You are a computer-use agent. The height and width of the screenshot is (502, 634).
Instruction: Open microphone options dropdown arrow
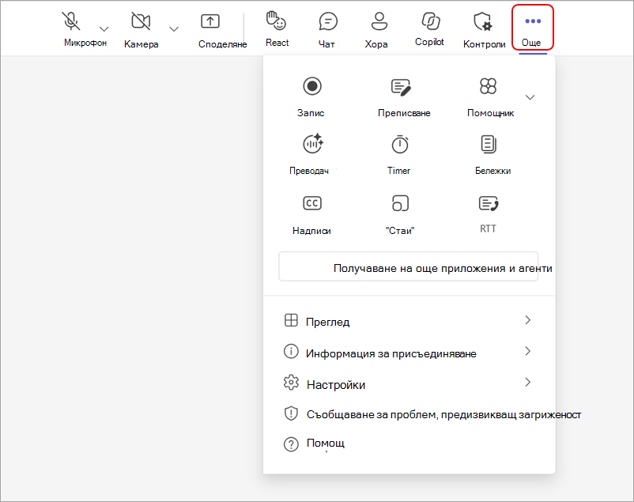pyautogui.click(x=104, y=28)
